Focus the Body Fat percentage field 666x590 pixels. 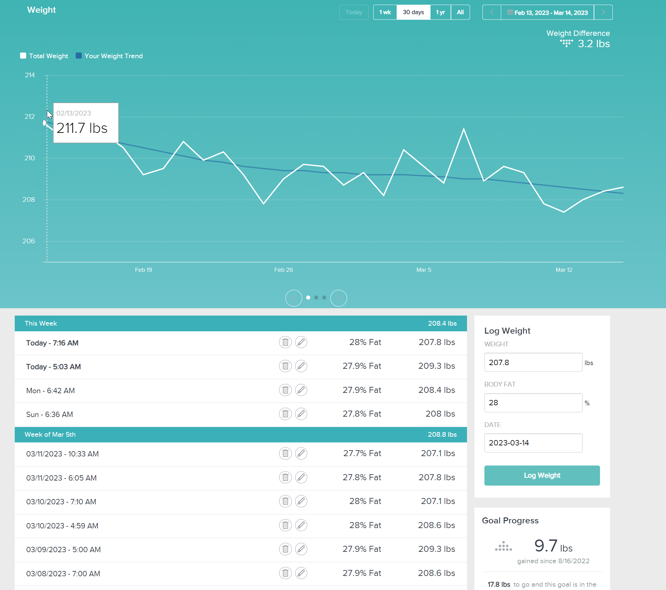coord(533,403)
